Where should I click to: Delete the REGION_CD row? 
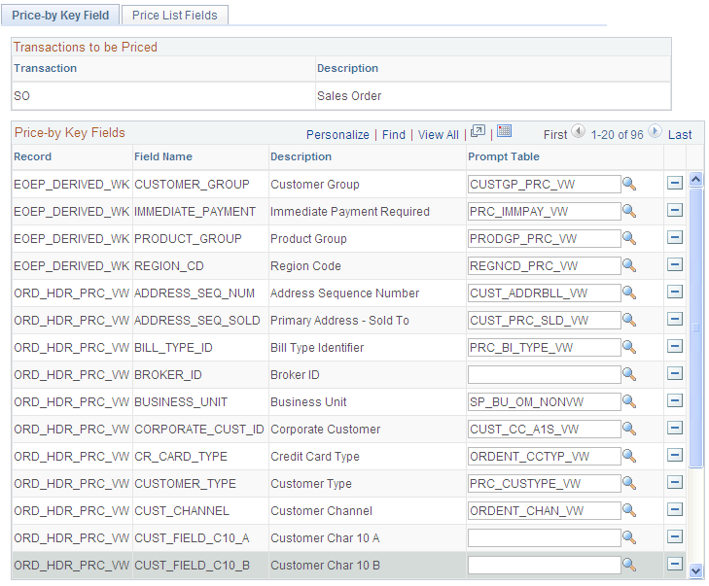675,264
